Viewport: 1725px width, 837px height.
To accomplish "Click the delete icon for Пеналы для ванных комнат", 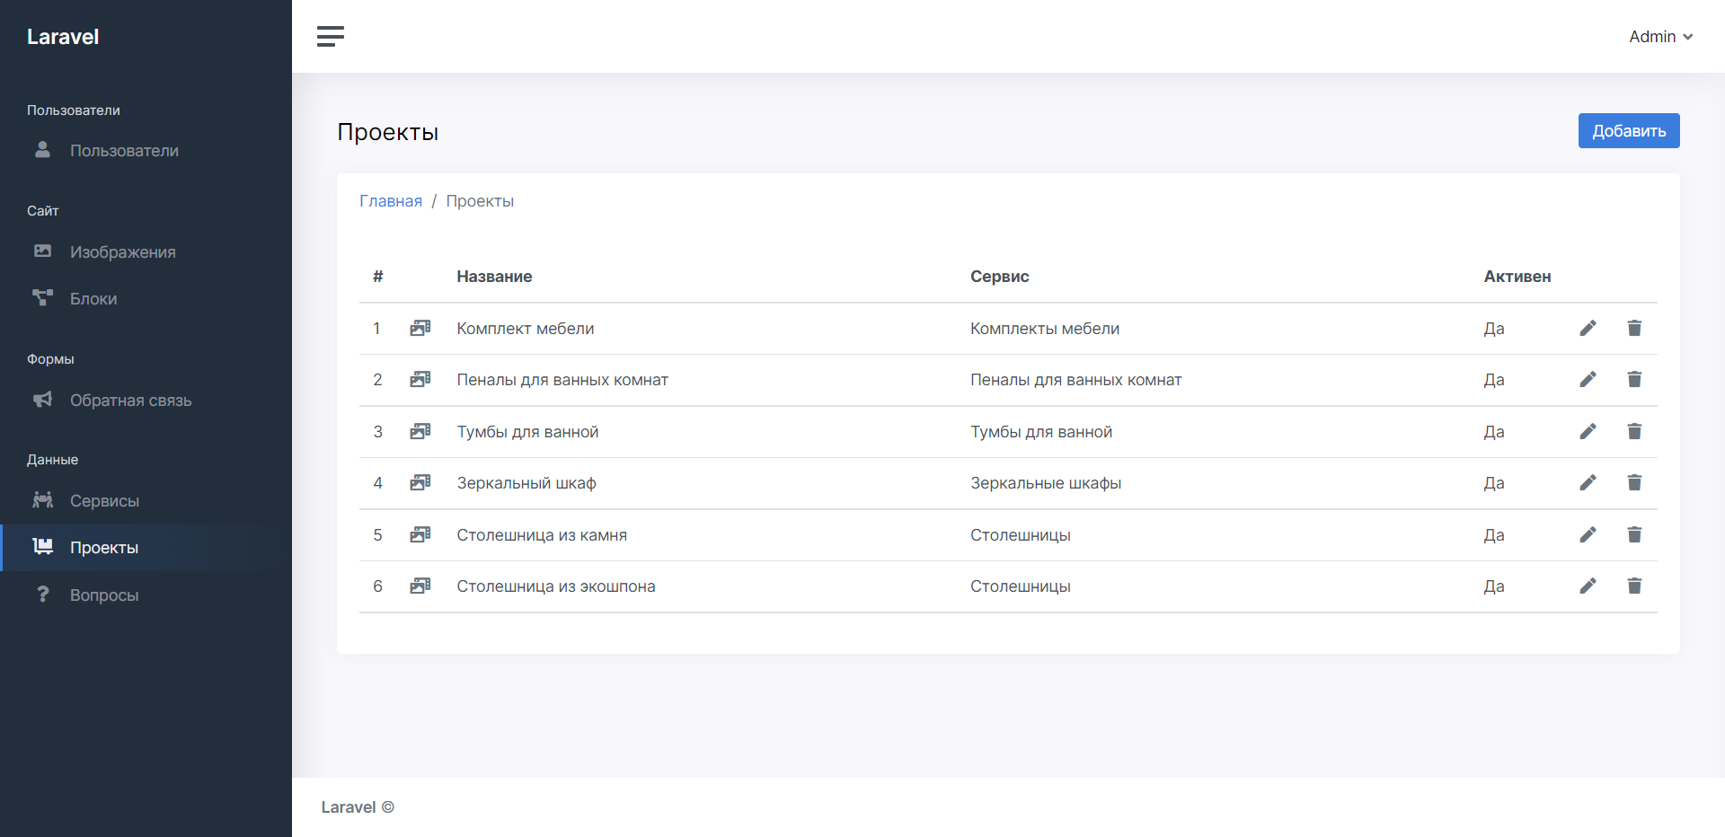I will tap(1634, 379).
